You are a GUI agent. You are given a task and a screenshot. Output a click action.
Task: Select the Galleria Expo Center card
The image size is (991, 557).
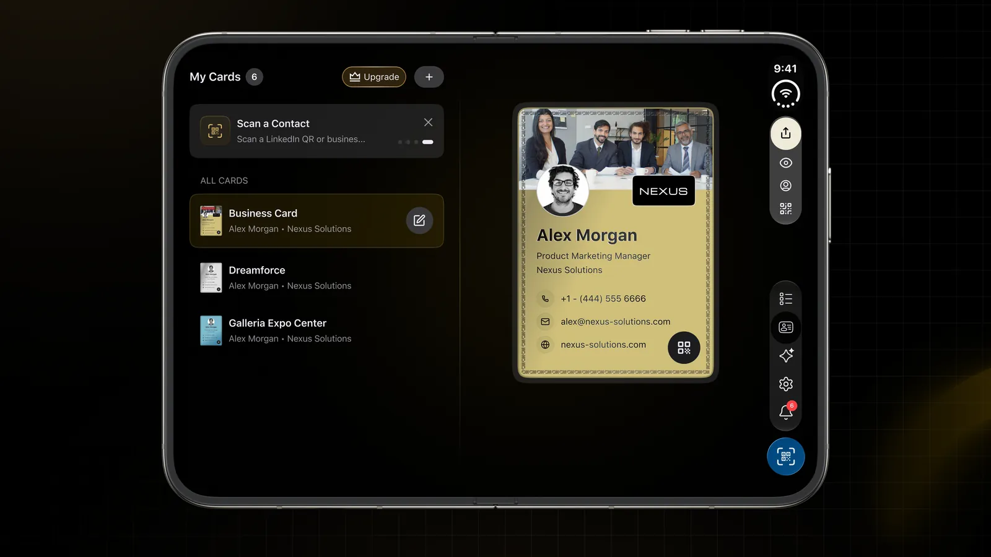click(x=317, y=330)
